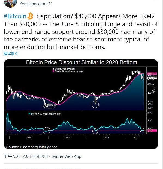The image size is (163, 169).
Task: Click the pink 48363.21 price label
Action: [x=152, y=74]
